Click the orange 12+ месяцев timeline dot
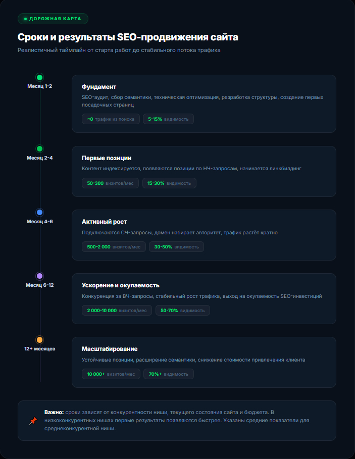Screen dimensions: 355x459 [40, 340]
